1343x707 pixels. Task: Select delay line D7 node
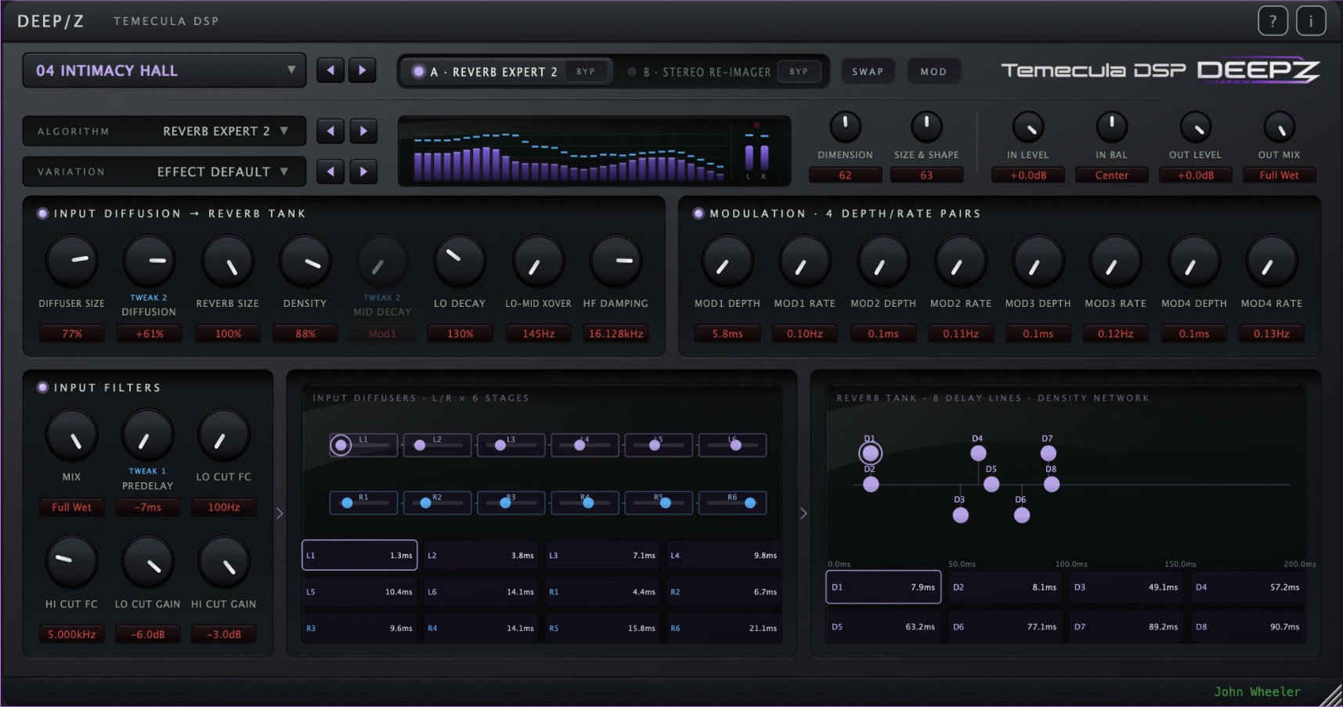pos(1048,453)
